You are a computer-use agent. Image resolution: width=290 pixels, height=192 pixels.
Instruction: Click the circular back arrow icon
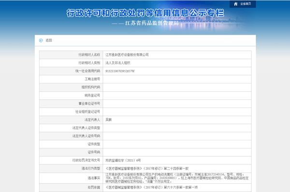41,41
